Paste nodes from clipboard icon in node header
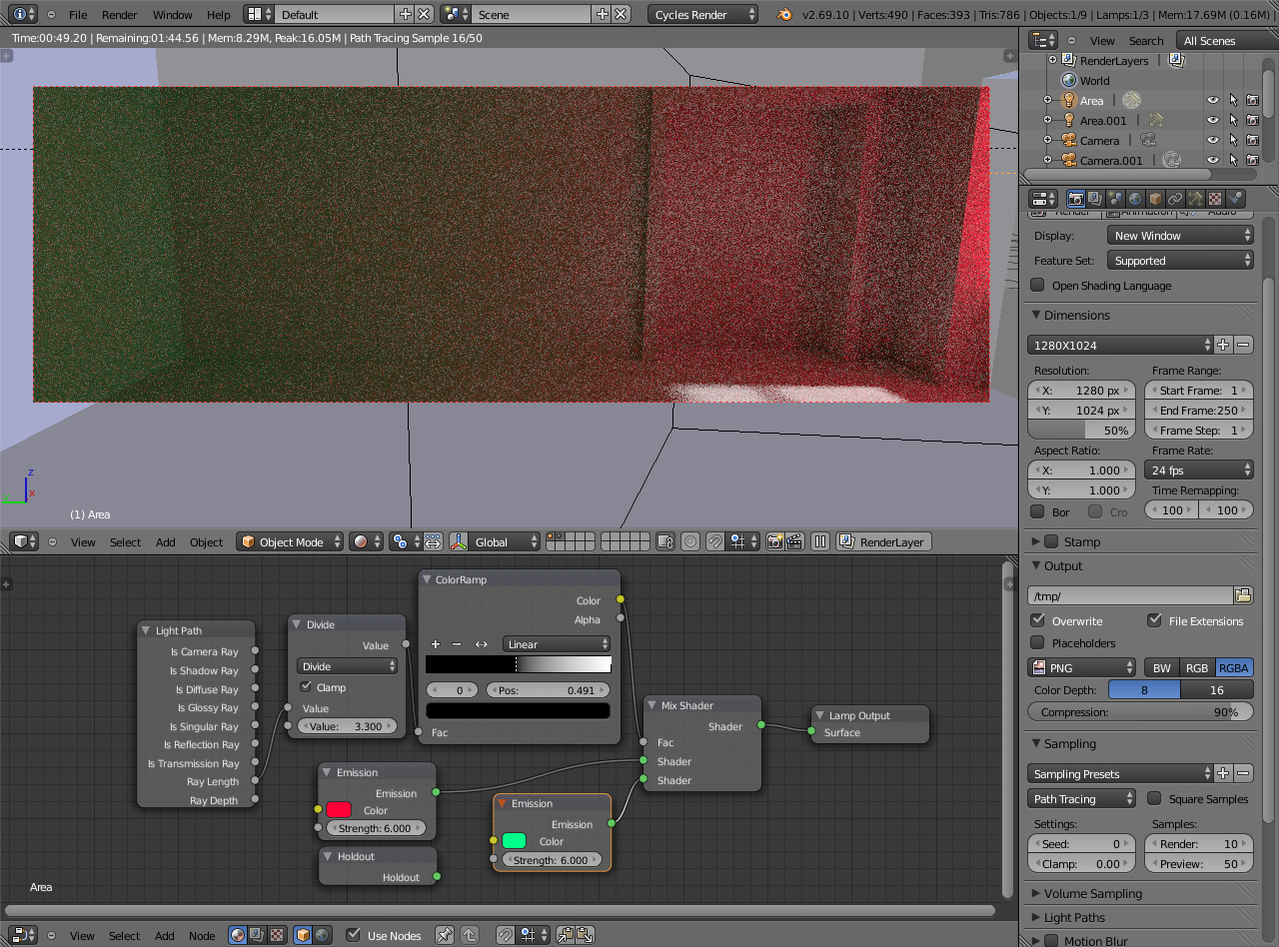Image resolution: width=1279 pixels, height=947 pixels. [x=585, y=935]
